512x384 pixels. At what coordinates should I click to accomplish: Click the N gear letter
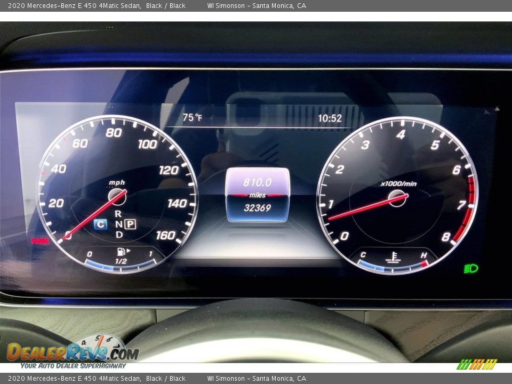coord(118,225)
